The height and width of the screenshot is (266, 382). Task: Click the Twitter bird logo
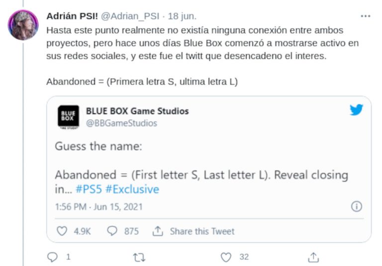coord(356,110)
